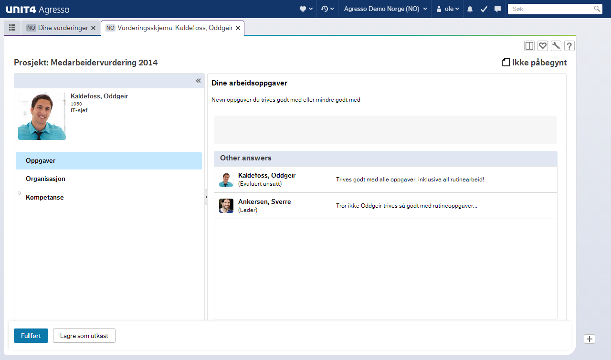Click the answer text area
The width and height of the screenshot is (611, 360).
click(385, 130)
